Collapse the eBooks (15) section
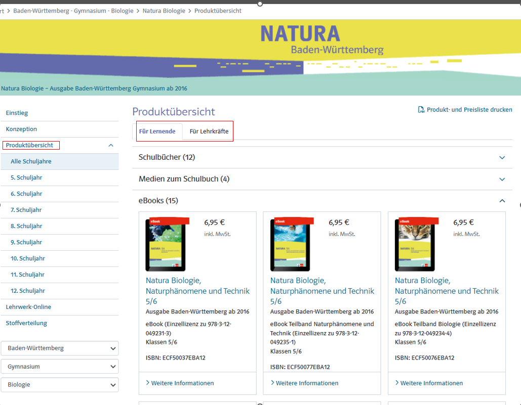This screenshot has width=521, height=405. click(x=322, y=201)
